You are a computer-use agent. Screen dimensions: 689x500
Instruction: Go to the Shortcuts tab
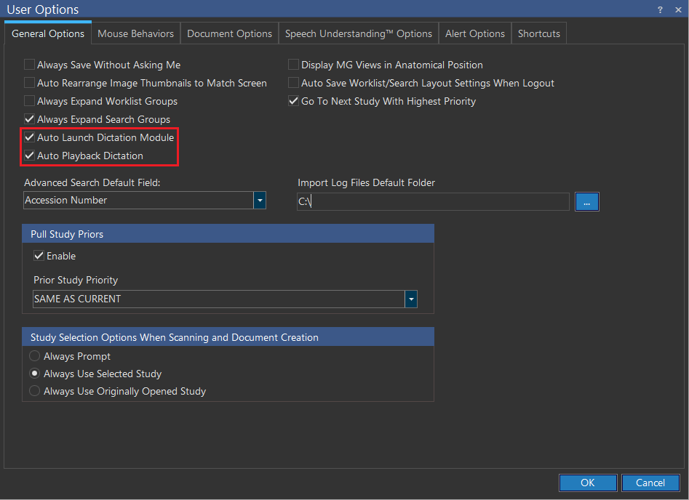(538, 33)
